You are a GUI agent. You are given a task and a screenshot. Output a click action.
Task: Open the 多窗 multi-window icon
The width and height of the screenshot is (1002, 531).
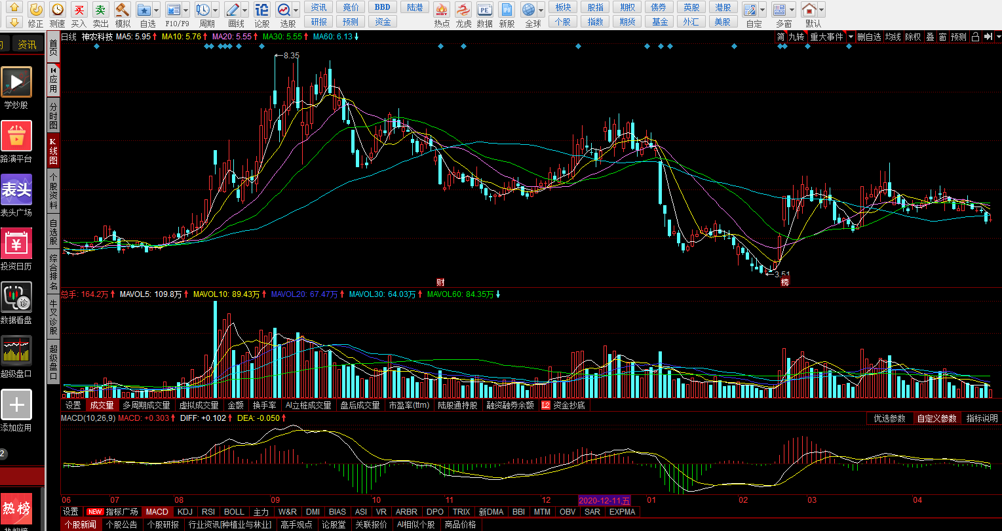tap(779, 10)
